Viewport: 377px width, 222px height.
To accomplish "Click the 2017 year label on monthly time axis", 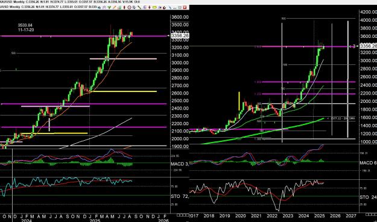I will (x=194, y=216).
